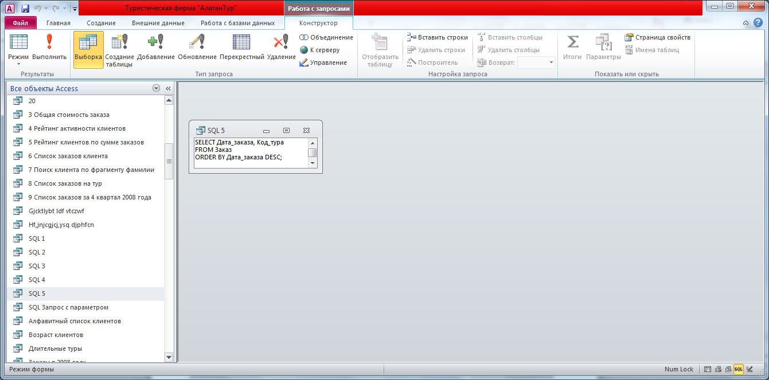769x380 pixels.
Task: Select 'Алфавитный список клиентов' query
Action: click(x=86, y=321)
